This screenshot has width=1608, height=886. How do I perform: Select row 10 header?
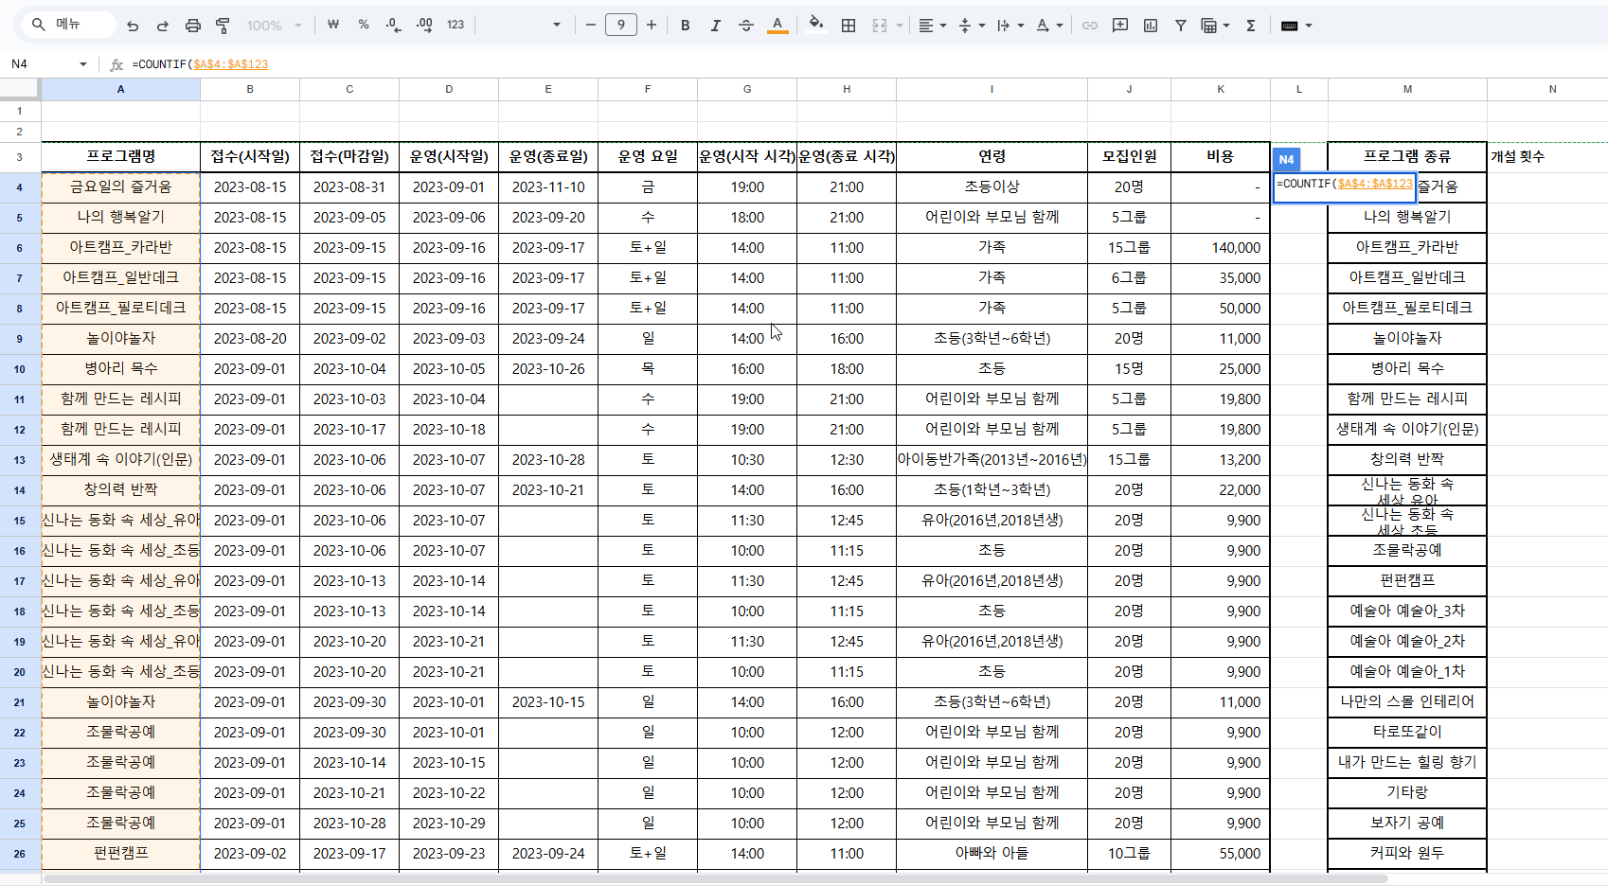pyautogui.click(x=20, y=369)
